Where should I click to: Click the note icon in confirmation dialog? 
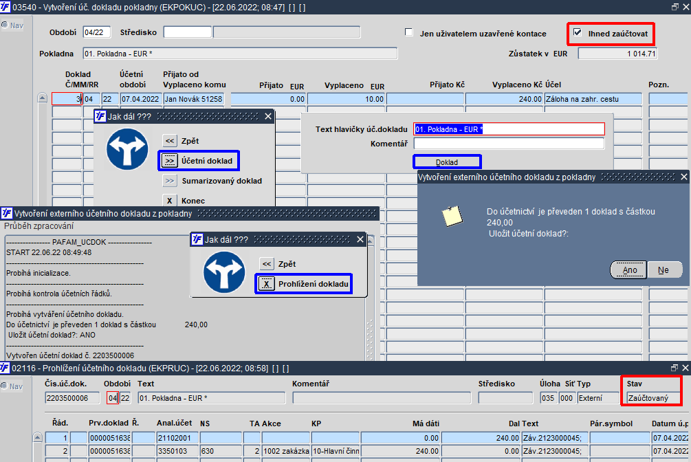(452, 217)
